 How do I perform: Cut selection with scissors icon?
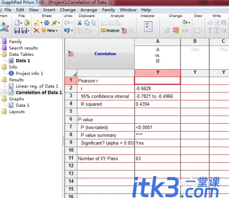click(80, 23)
